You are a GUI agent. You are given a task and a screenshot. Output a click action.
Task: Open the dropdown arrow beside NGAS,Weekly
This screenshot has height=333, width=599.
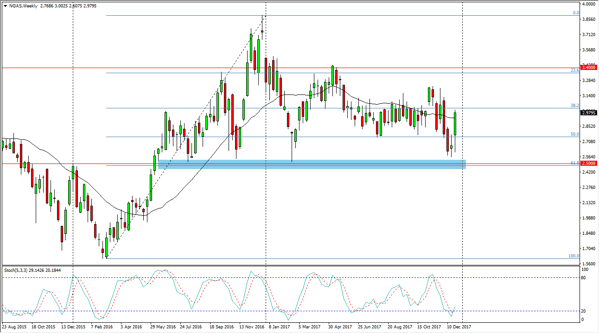coord(5,6)
